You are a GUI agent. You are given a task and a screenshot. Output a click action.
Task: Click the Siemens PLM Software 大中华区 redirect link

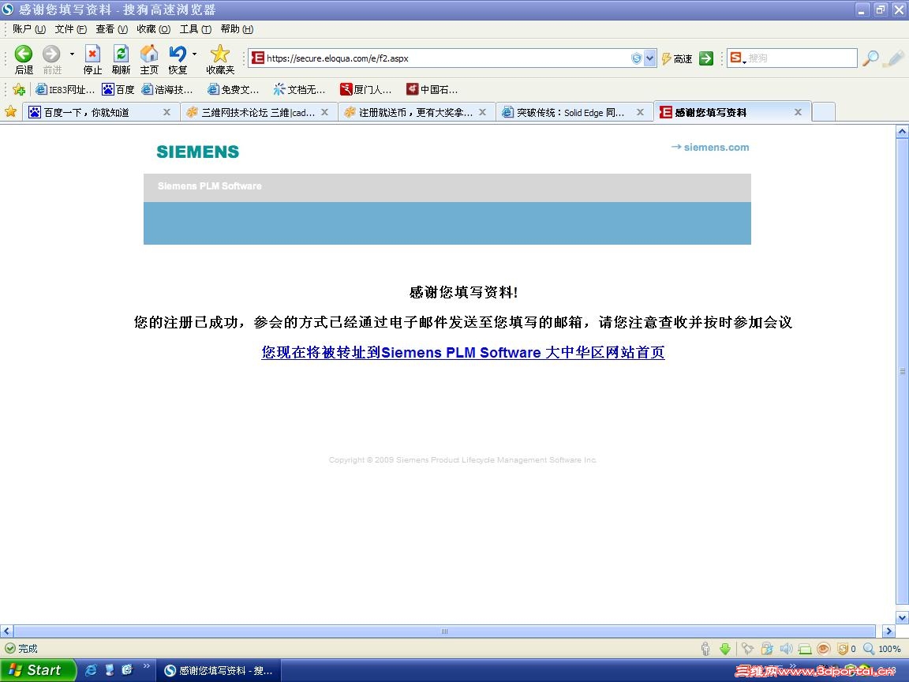(x=462, y=352)
